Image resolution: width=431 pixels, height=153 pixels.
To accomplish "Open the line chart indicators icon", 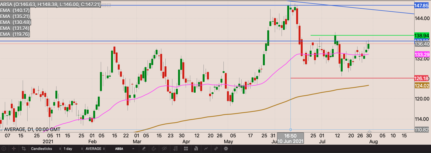I will pos(206,149).
